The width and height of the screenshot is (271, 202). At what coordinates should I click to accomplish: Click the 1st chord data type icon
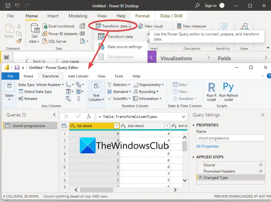72,126
